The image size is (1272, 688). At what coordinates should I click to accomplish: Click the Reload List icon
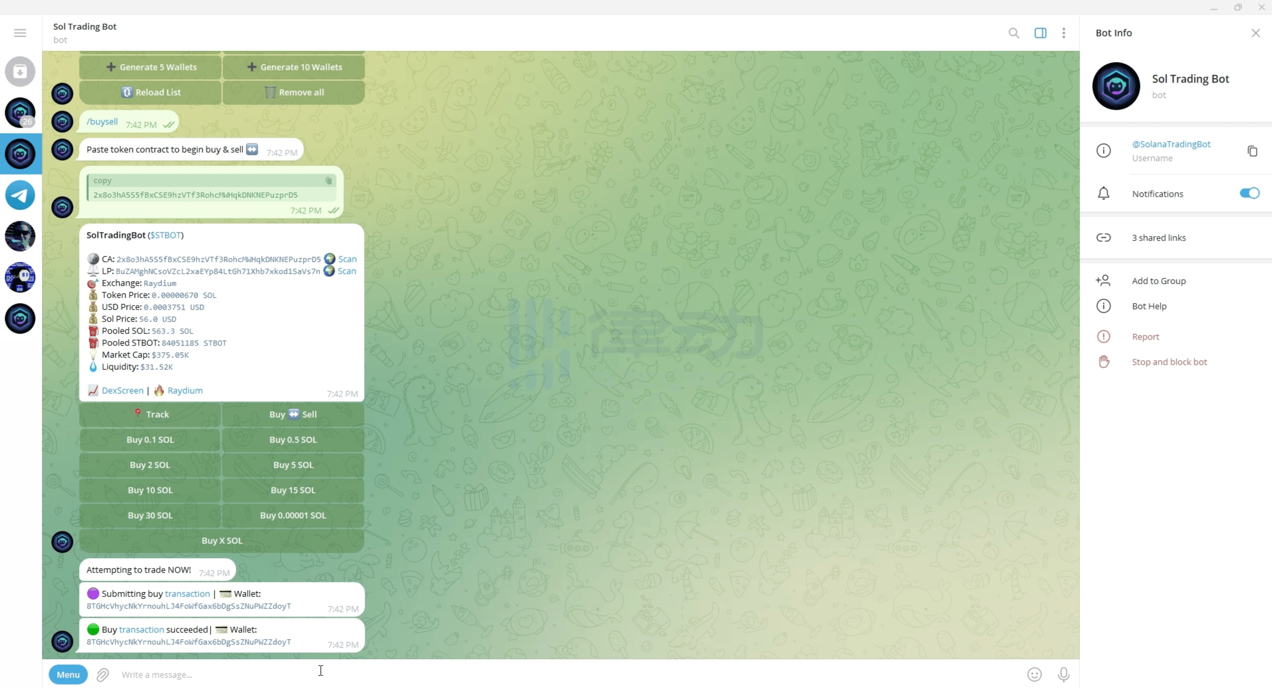127,92
